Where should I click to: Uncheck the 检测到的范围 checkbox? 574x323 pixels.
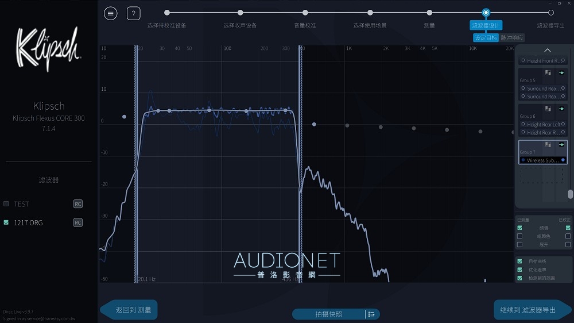coord(520,278)
